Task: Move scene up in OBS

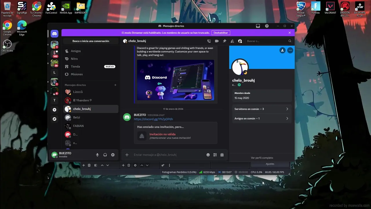Action: point(102,165)
